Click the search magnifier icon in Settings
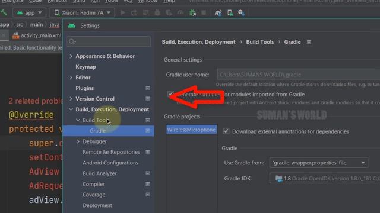The width and height of the screenshot is (380, 213). coord(72,41)
